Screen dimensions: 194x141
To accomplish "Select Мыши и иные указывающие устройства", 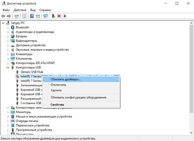I will (44, 117).
